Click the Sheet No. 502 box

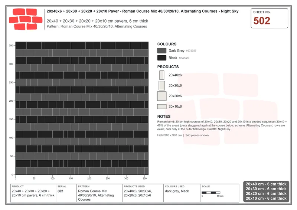tap(270, 19)
